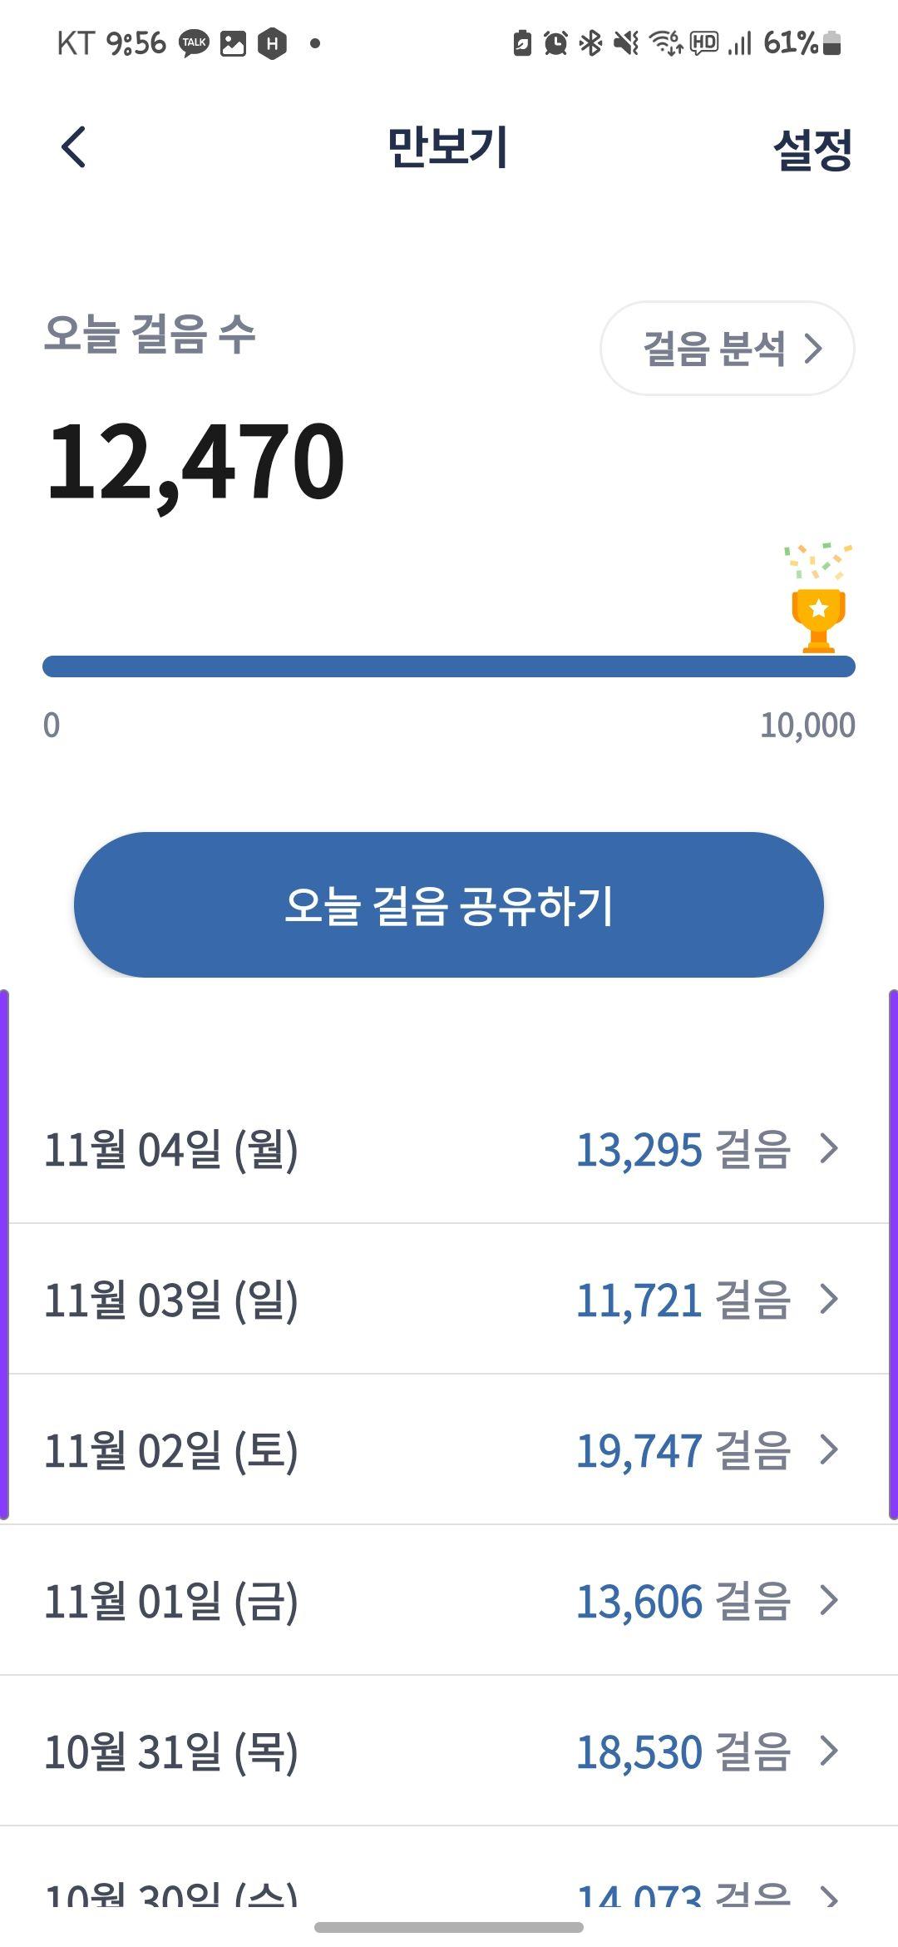Tap the muted sound status icon

(x=626, y=42)
